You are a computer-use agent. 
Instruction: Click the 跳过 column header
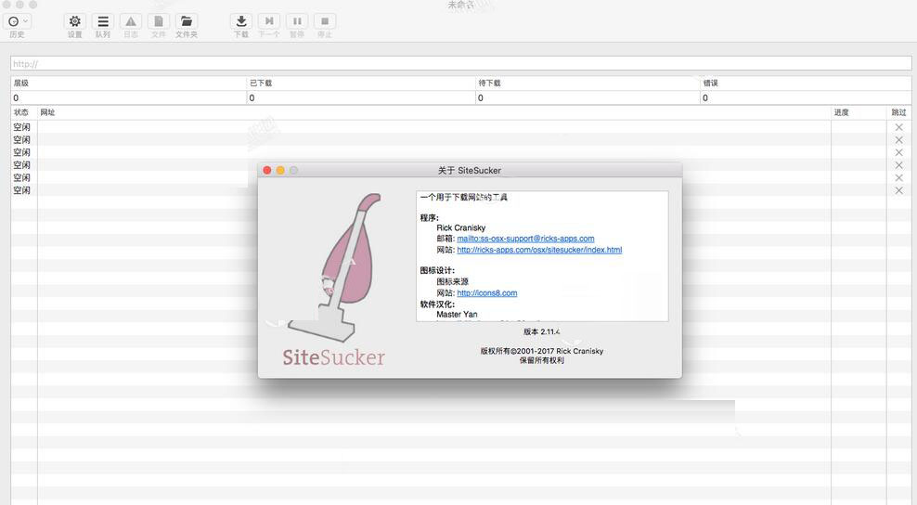(898, 112)
